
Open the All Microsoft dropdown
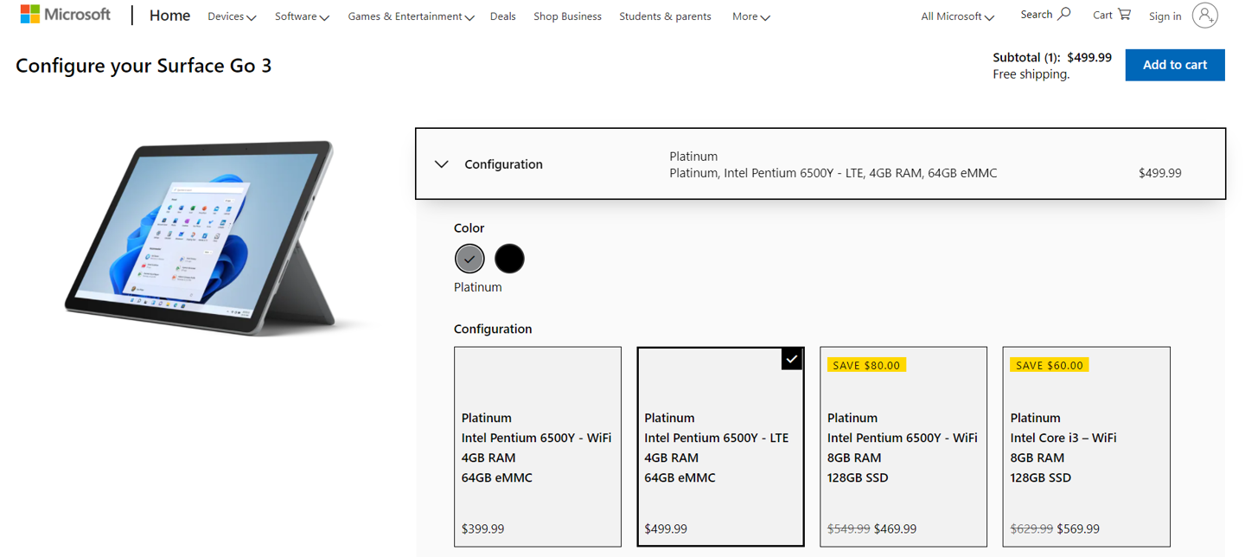(x=957, y=16)
